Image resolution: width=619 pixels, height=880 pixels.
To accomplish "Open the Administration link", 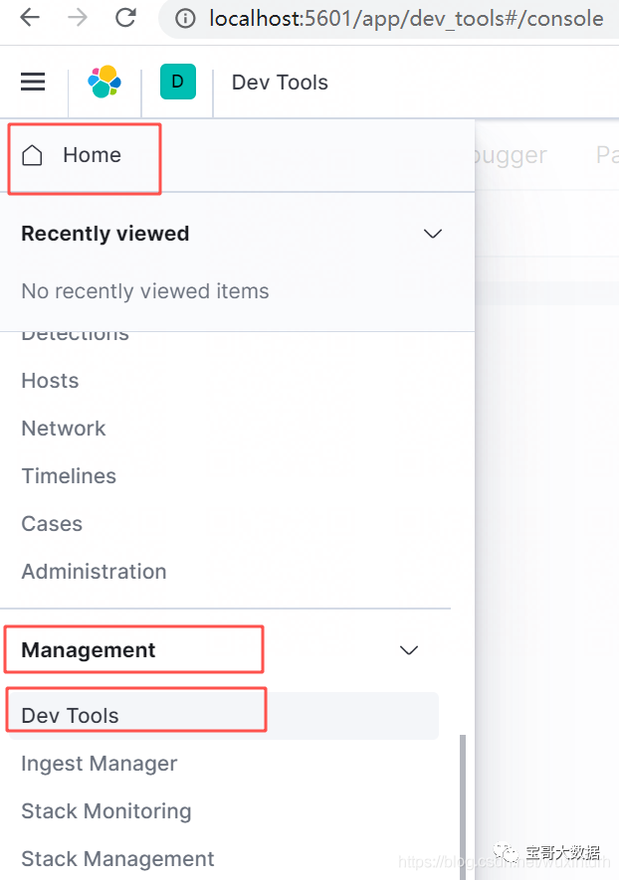I will point(94,572).
